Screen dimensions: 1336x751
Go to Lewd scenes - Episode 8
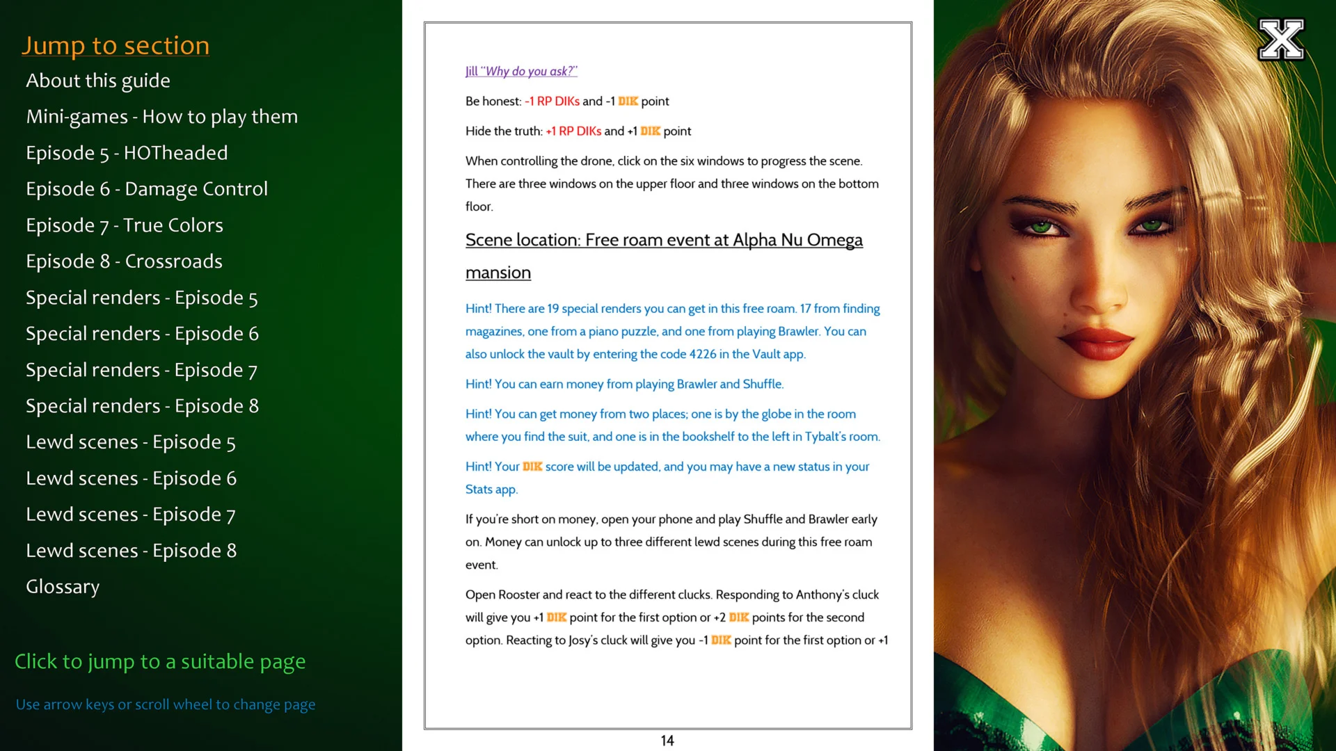click(x=131, y=551)
